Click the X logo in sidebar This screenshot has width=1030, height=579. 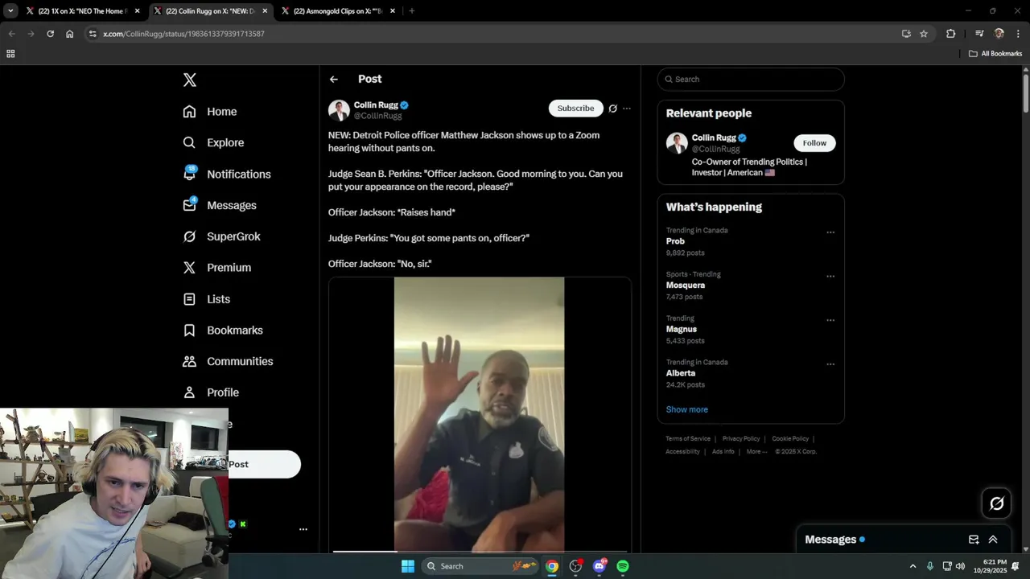189,80
